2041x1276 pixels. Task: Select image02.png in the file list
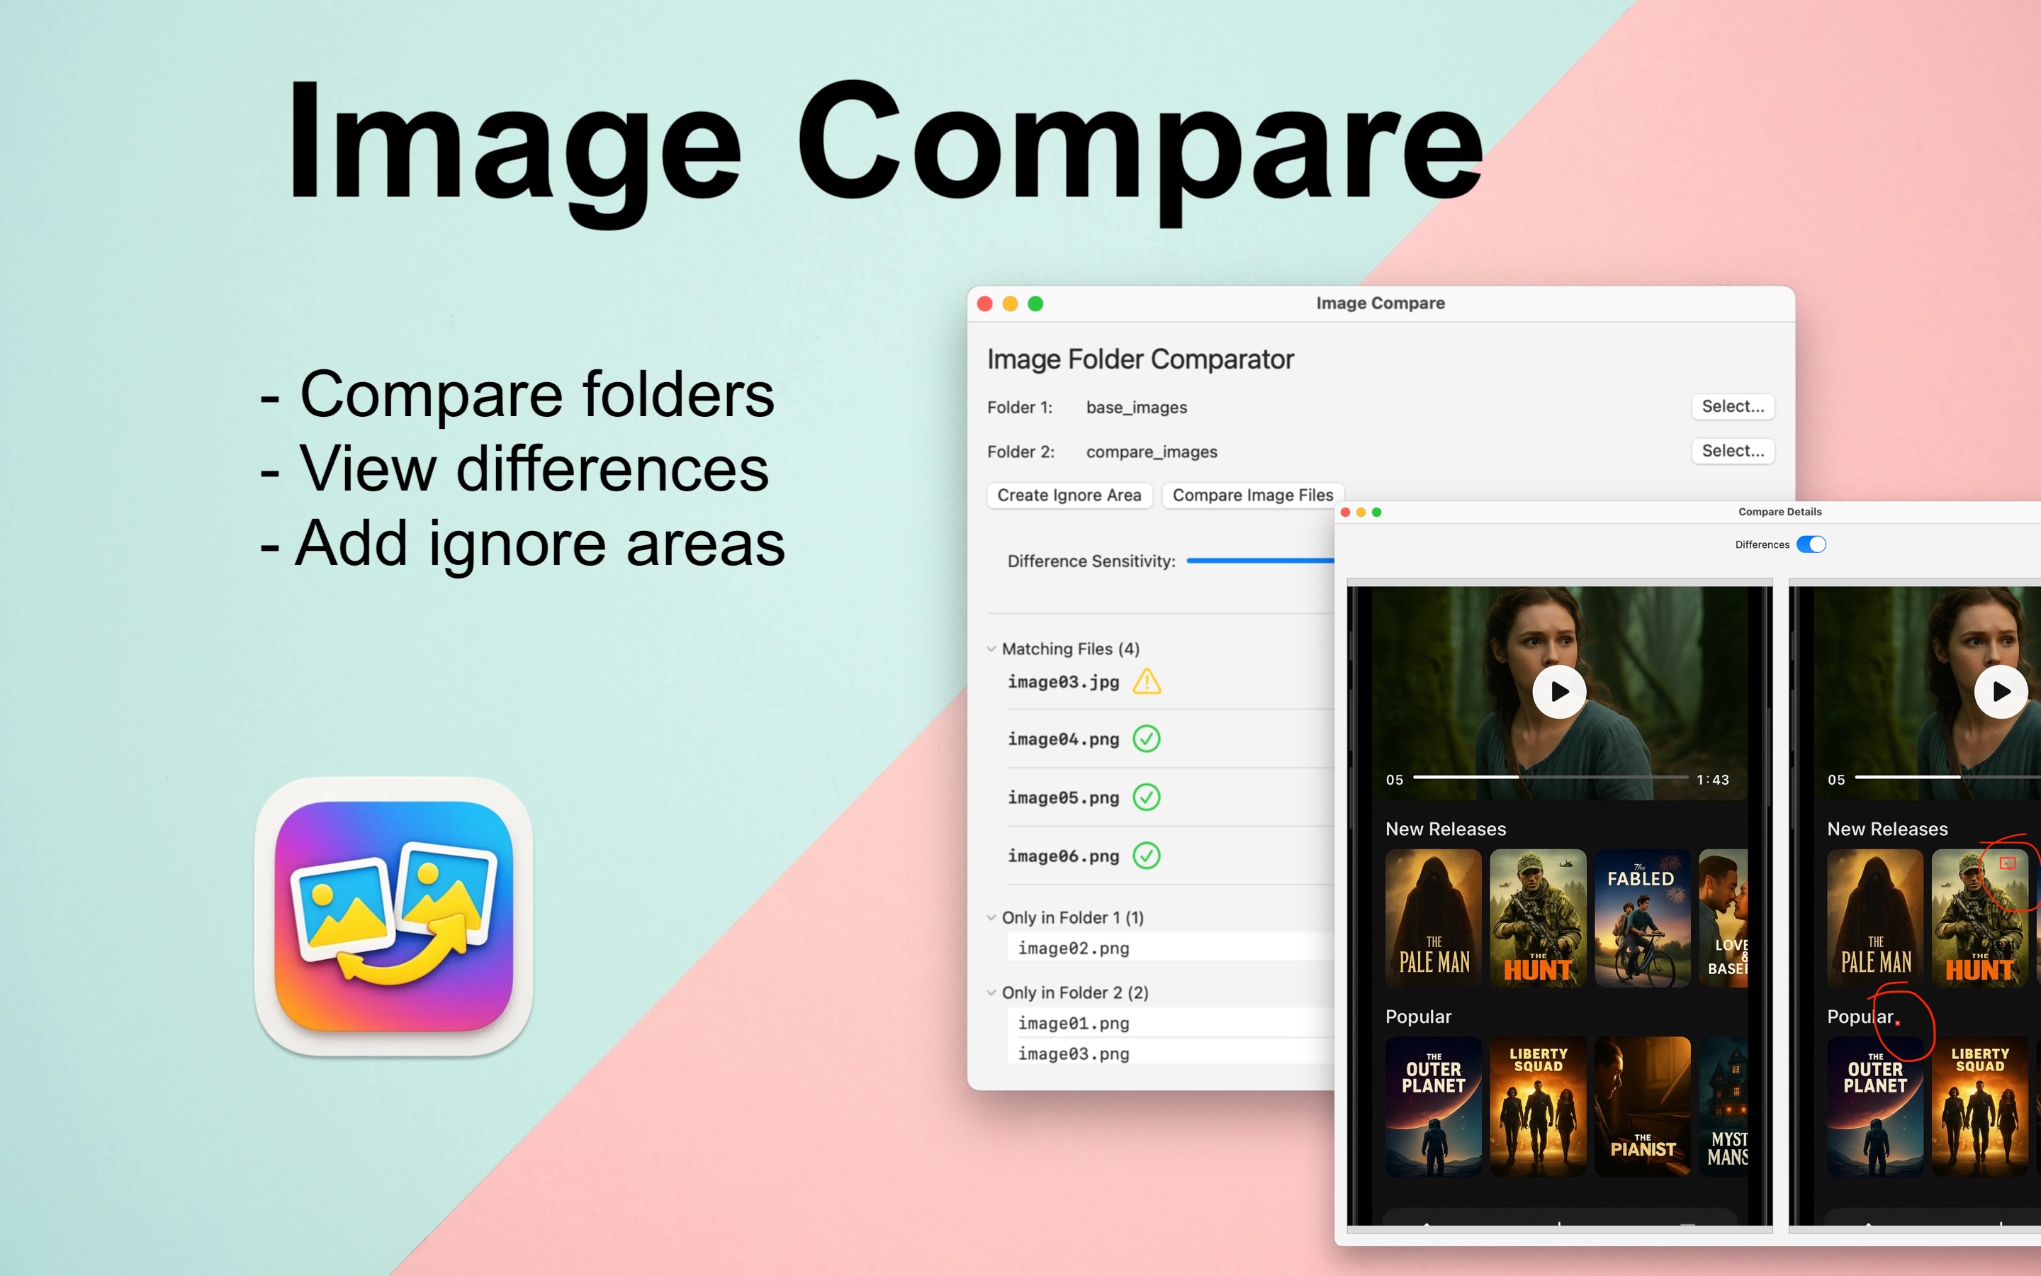pos(1074,948)
